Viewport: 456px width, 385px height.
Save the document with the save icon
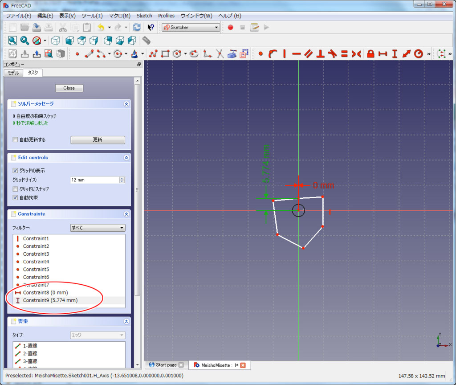click(x=37, y=28)
